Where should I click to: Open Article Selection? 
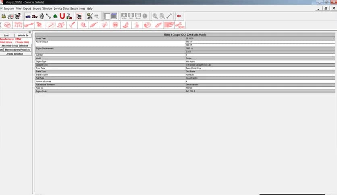pos(15,54)
